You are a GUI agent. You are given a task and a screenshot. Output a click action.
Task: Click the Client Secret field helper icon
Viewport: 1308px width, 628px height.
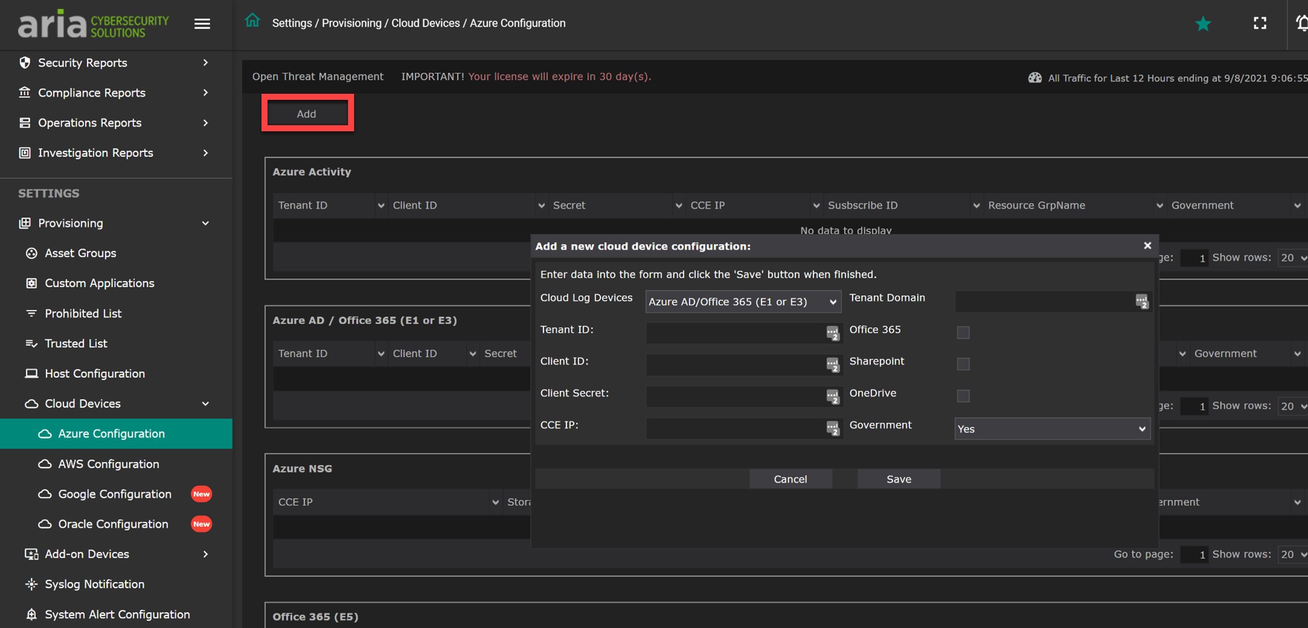833,396
